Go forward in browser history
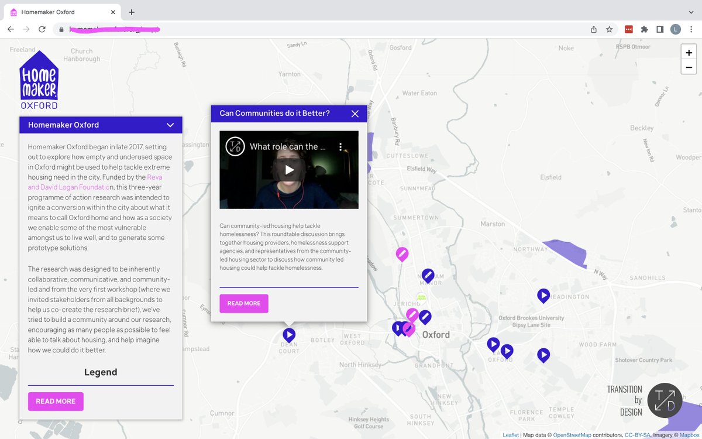 pyautogui.click(x=26, y=29)
